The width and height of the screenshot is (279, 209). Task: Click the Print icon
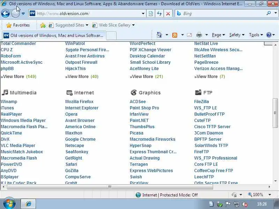(x=199, y=35)
